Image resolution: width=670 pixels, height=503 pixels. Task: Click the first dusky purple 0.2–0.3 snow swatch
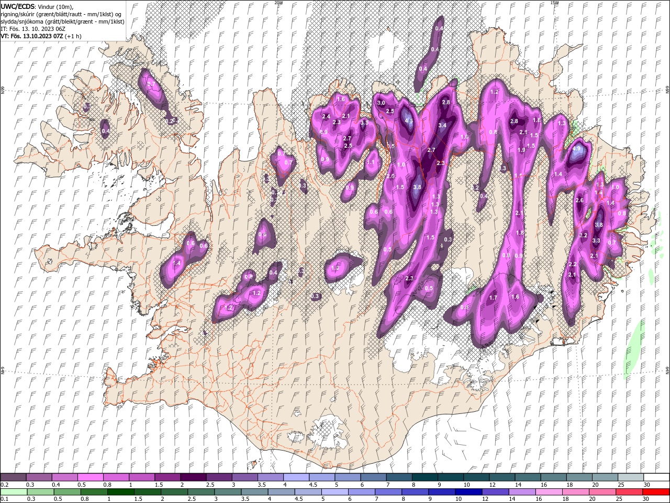point(14,477)
